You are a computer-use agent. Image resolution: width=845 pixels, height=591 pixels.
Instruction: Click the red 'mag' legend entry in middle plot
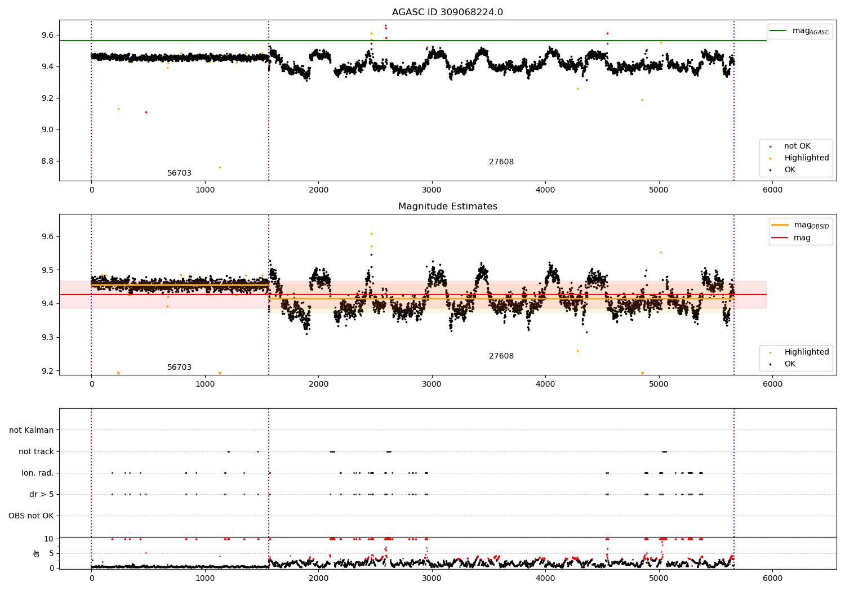tap(791, 238)
